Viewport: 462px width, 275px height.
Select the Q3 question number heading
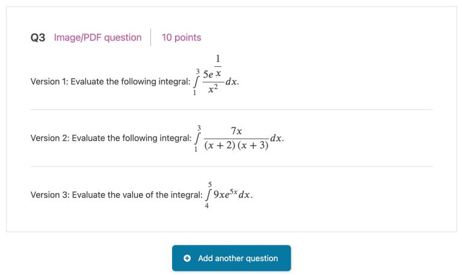point(38,37)
